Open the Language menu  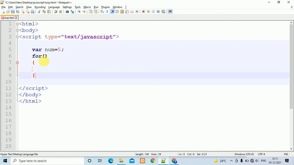(54, 7)
